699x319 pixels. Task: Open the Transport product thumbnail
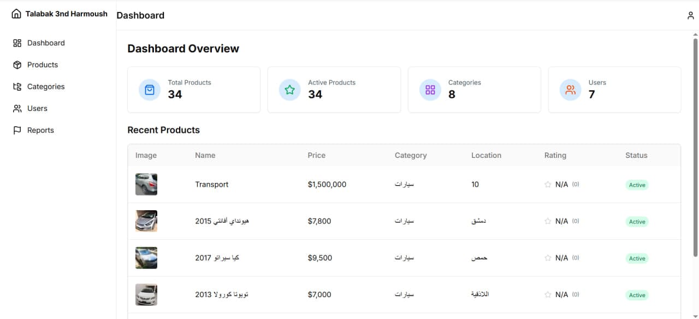(146, 185)
